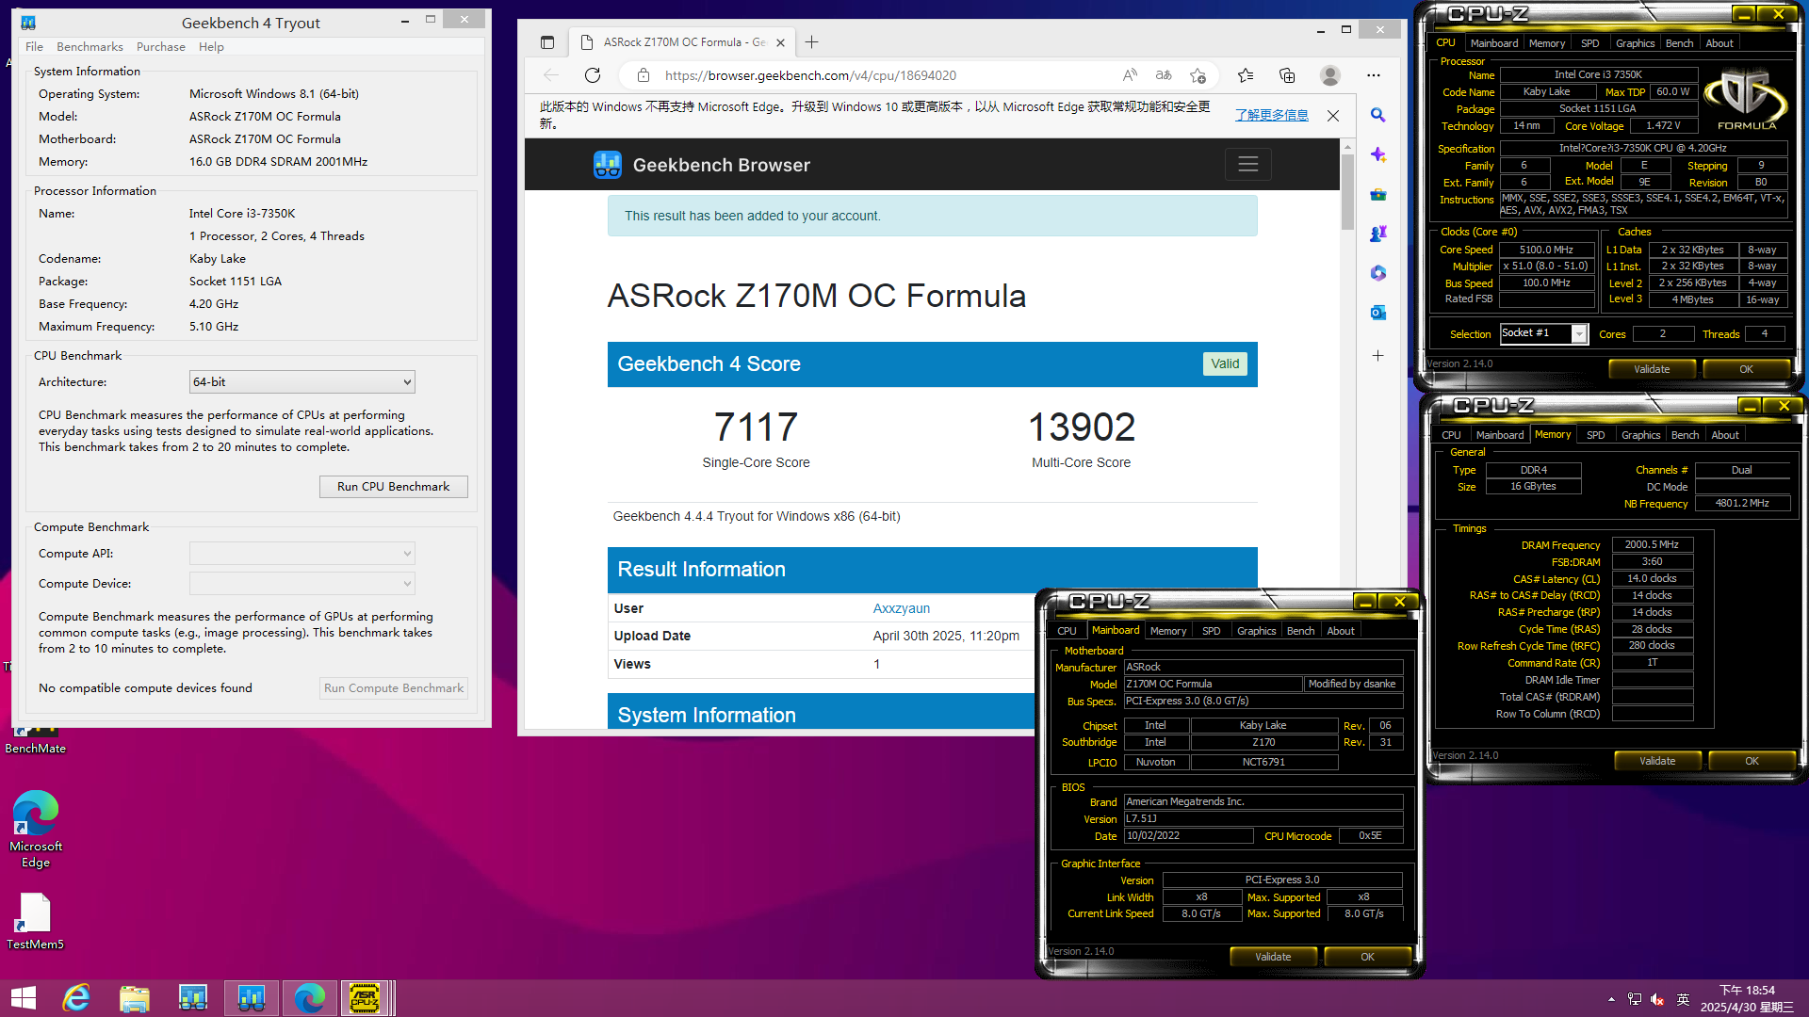Switch to SPD tab in top CPU-Z window
The width and height of the screenshot is (1809, 1017).
(x=1590, y=43)
